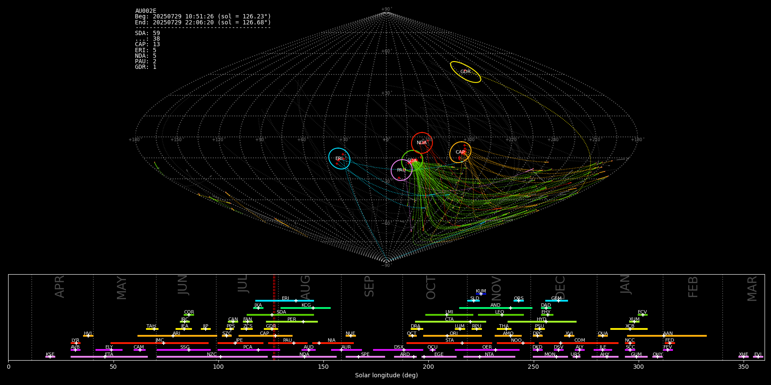
Task: Click the QUA shower bar in timeline
Action: [x=603, y=336]
